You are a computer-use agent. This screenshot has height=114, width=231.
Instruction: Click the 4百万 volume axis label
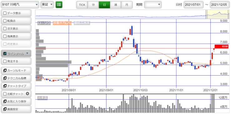click(x=224, y=107)
